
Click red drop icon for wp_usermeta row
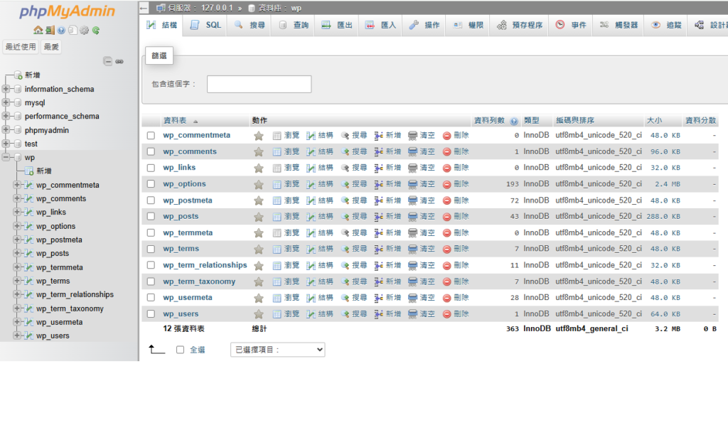(x=446, y=298)
